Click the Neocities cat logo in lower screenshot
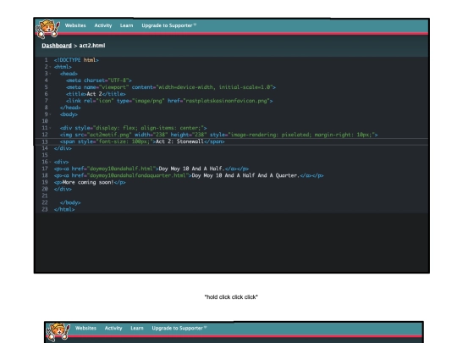457x343 pixels. (x=58, y=332)
